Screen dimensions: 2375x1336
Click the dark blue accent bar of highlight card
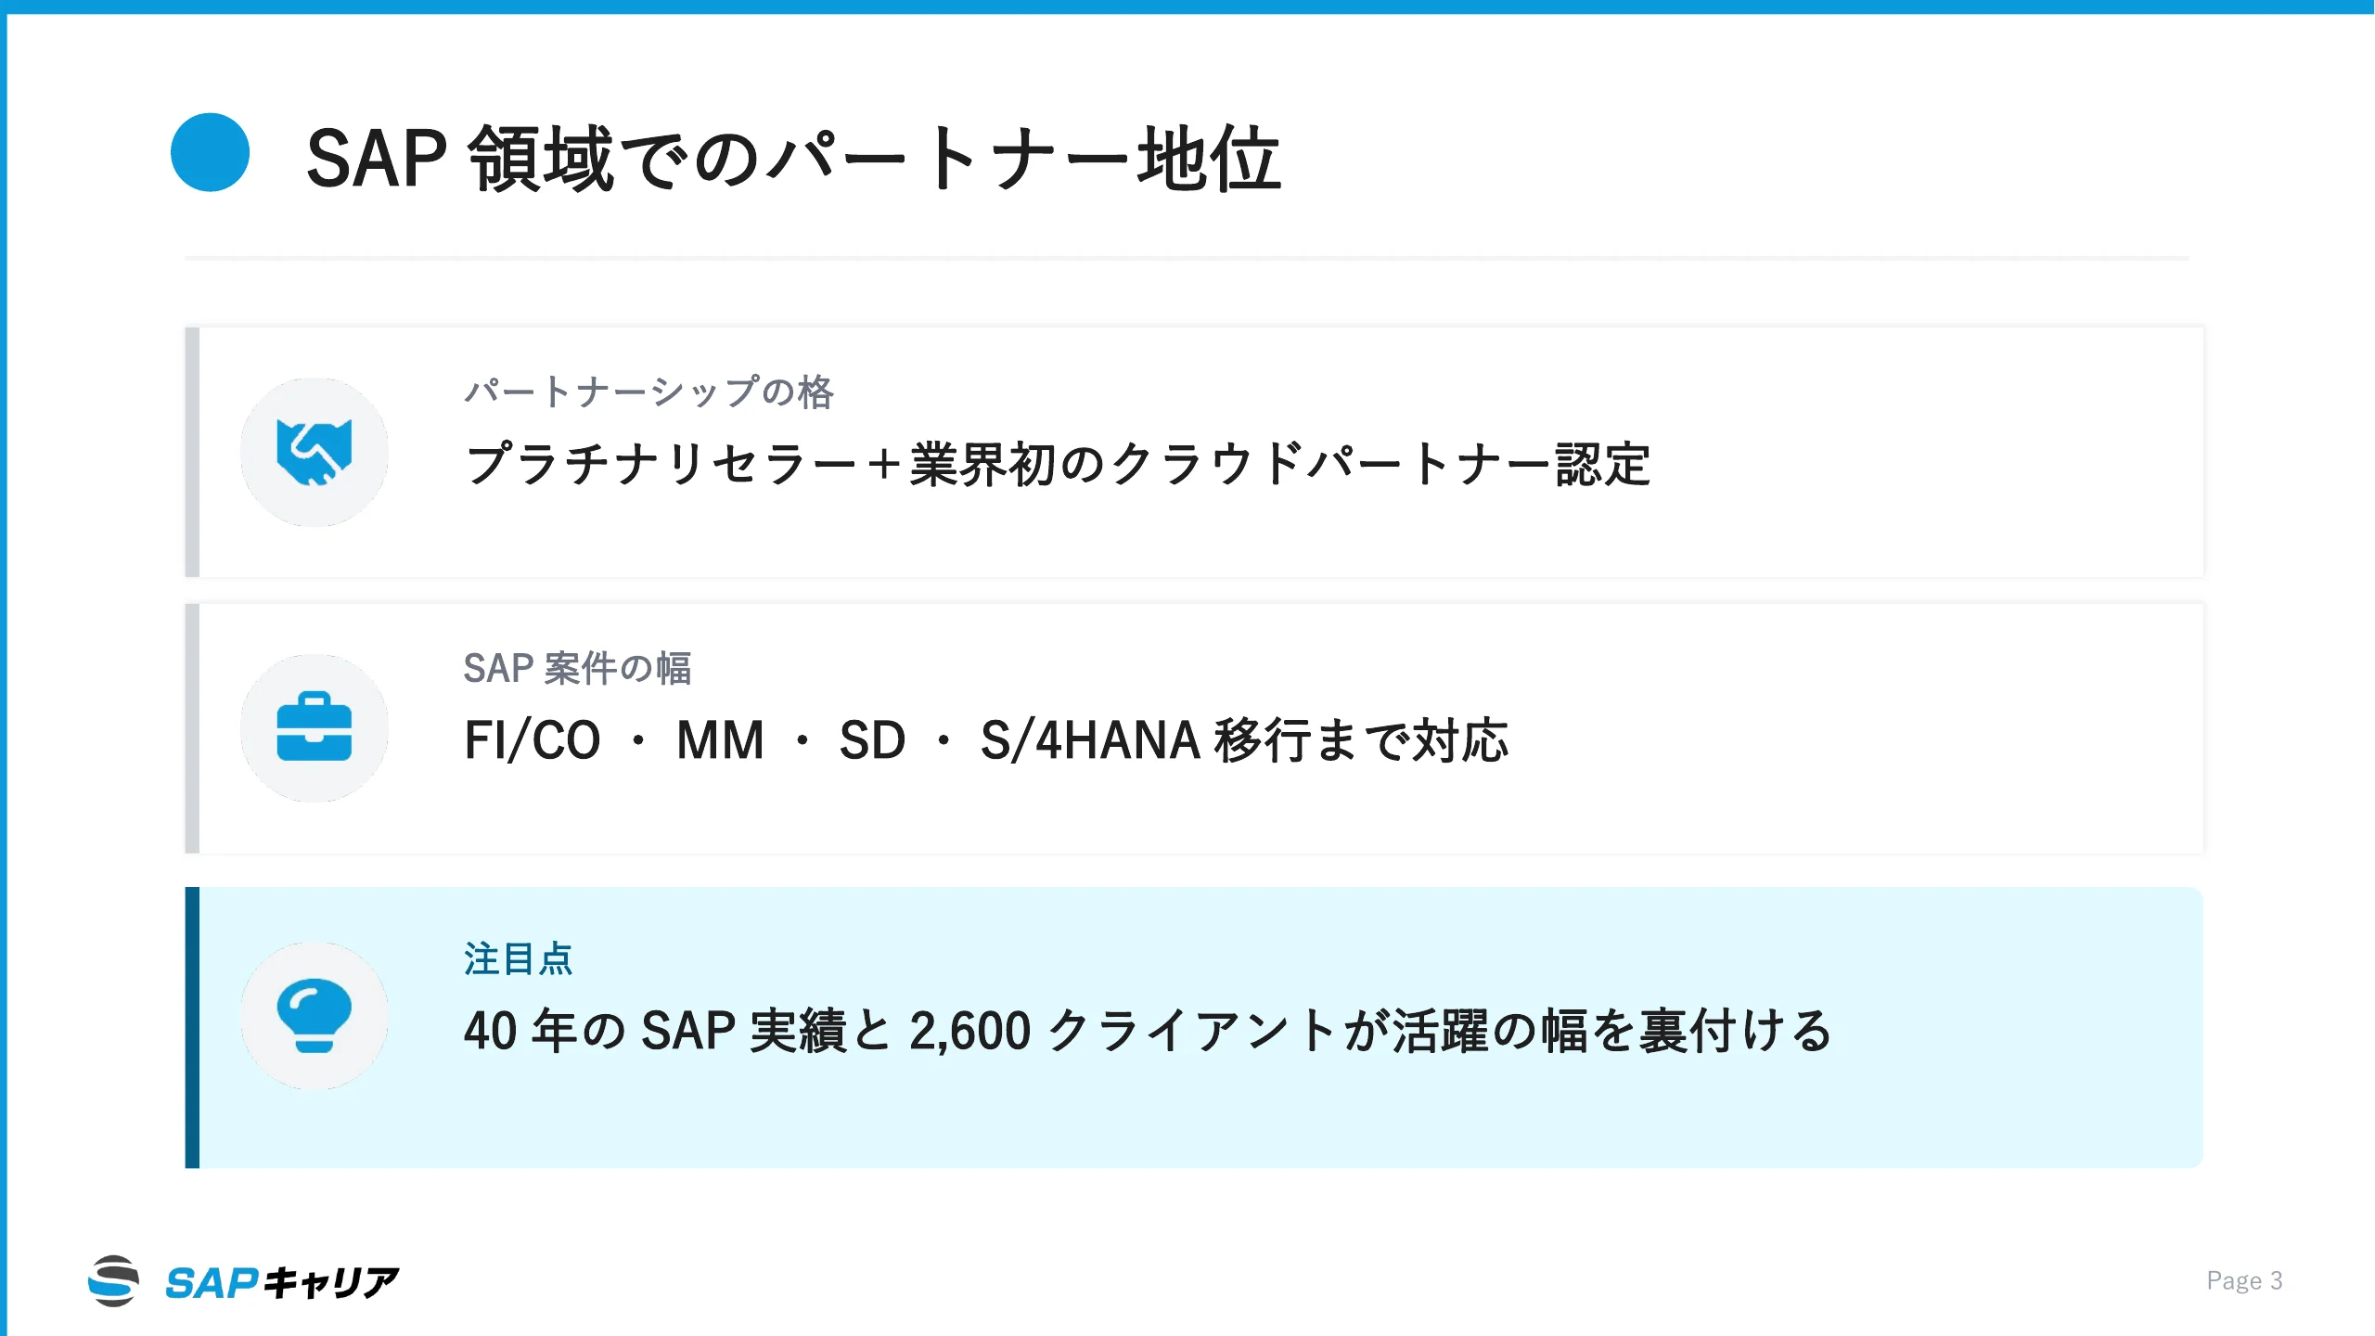[192, 1027]
